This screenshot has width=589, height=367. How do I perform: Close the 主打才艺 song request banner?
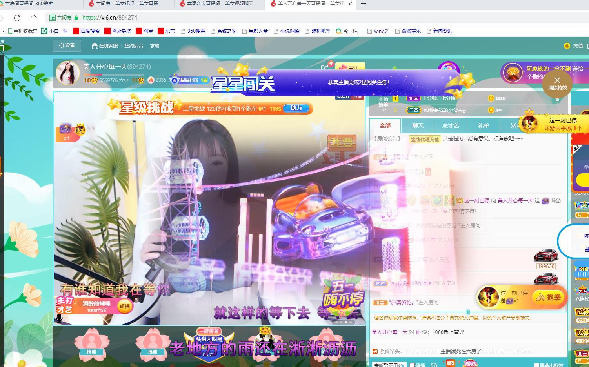(x=136, y=299)
